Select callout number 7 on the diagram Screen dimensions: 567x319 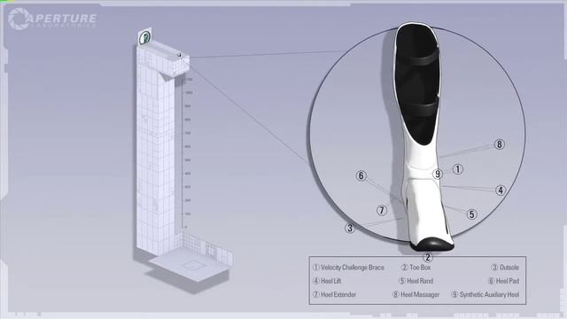[x=382, y=210]
